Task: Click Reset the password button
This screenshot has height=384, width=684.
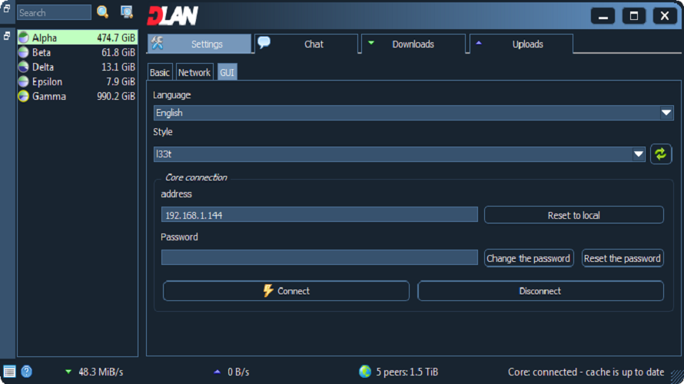Action: coord(623,258)
